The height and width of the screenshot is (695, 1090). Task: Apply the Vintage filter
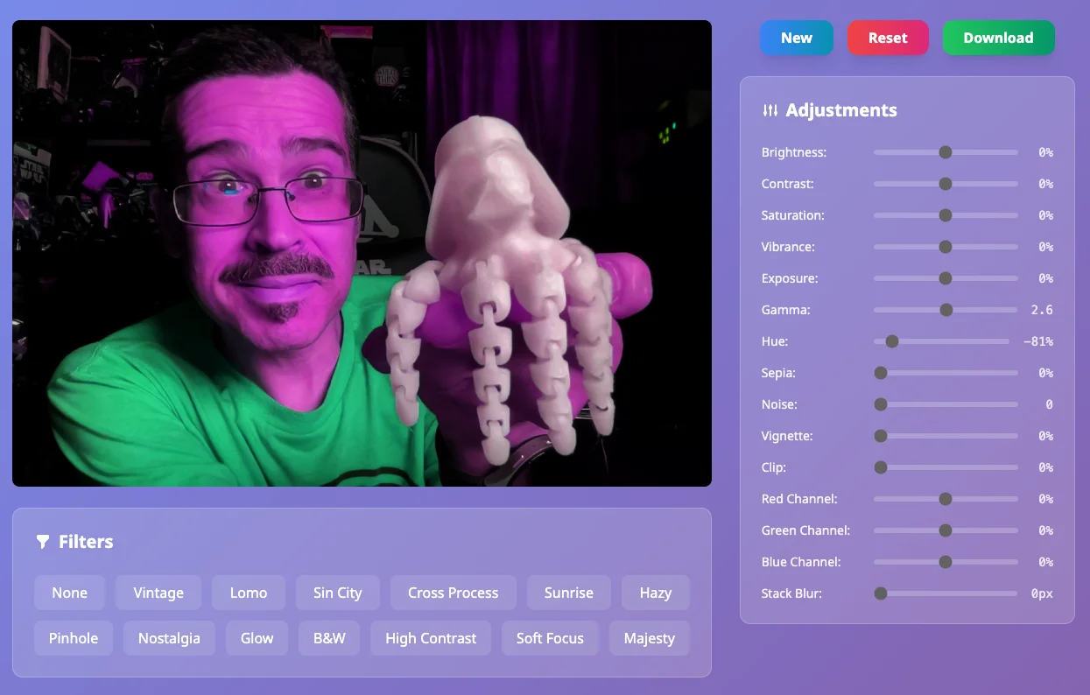158,593
